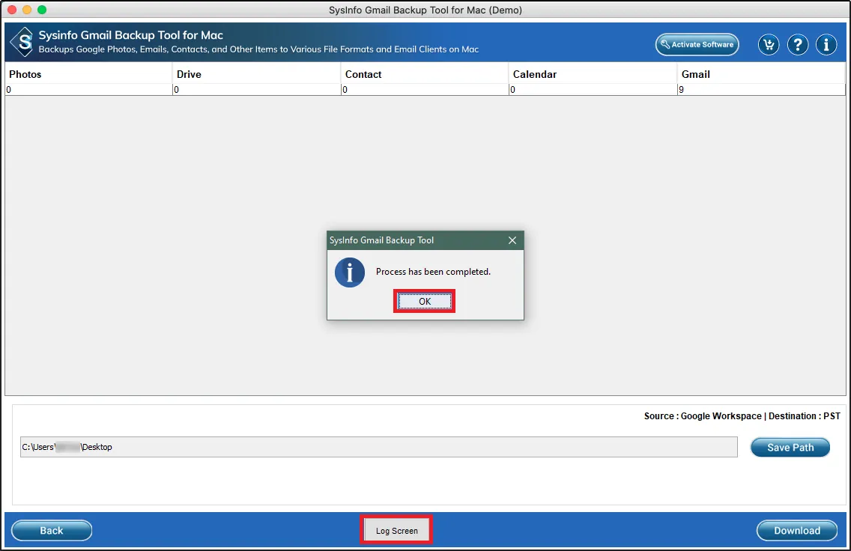The image size is (851, 551).
Task: Click the 'Sysinfo Gmail Backup Tool for Mac' heading
Action: coord(131,35)
